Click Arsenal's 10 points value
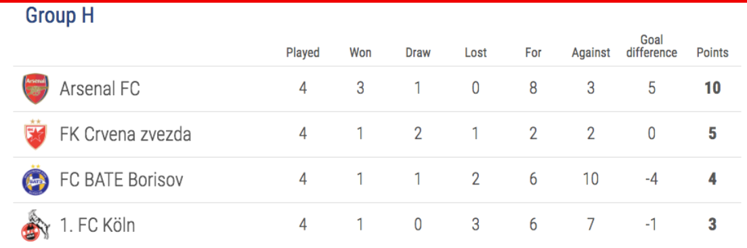 712,89
